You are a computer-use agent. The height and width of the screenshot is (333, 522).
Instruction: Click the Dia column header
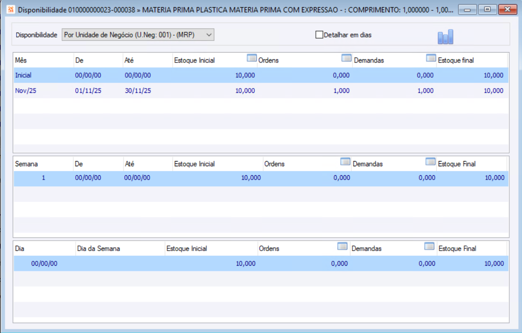[x=44, y=249]
